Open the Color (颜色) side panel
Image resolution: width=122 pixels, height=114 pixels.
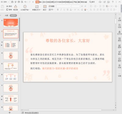(120, 40)
